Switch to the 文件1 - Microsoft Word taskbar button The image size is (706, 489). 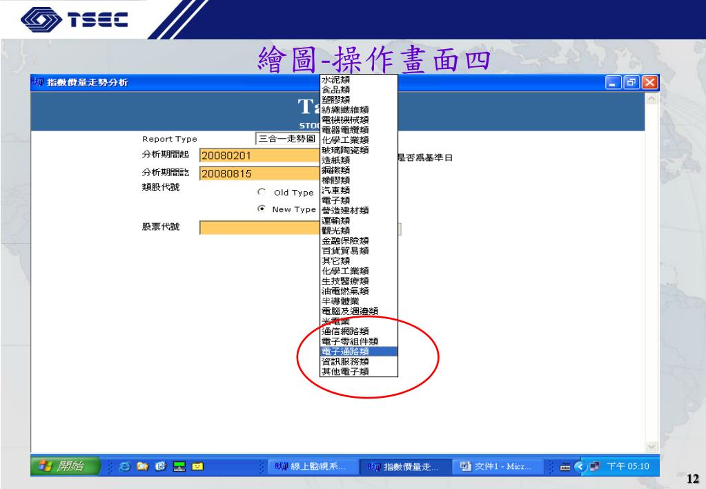(498, 466)
